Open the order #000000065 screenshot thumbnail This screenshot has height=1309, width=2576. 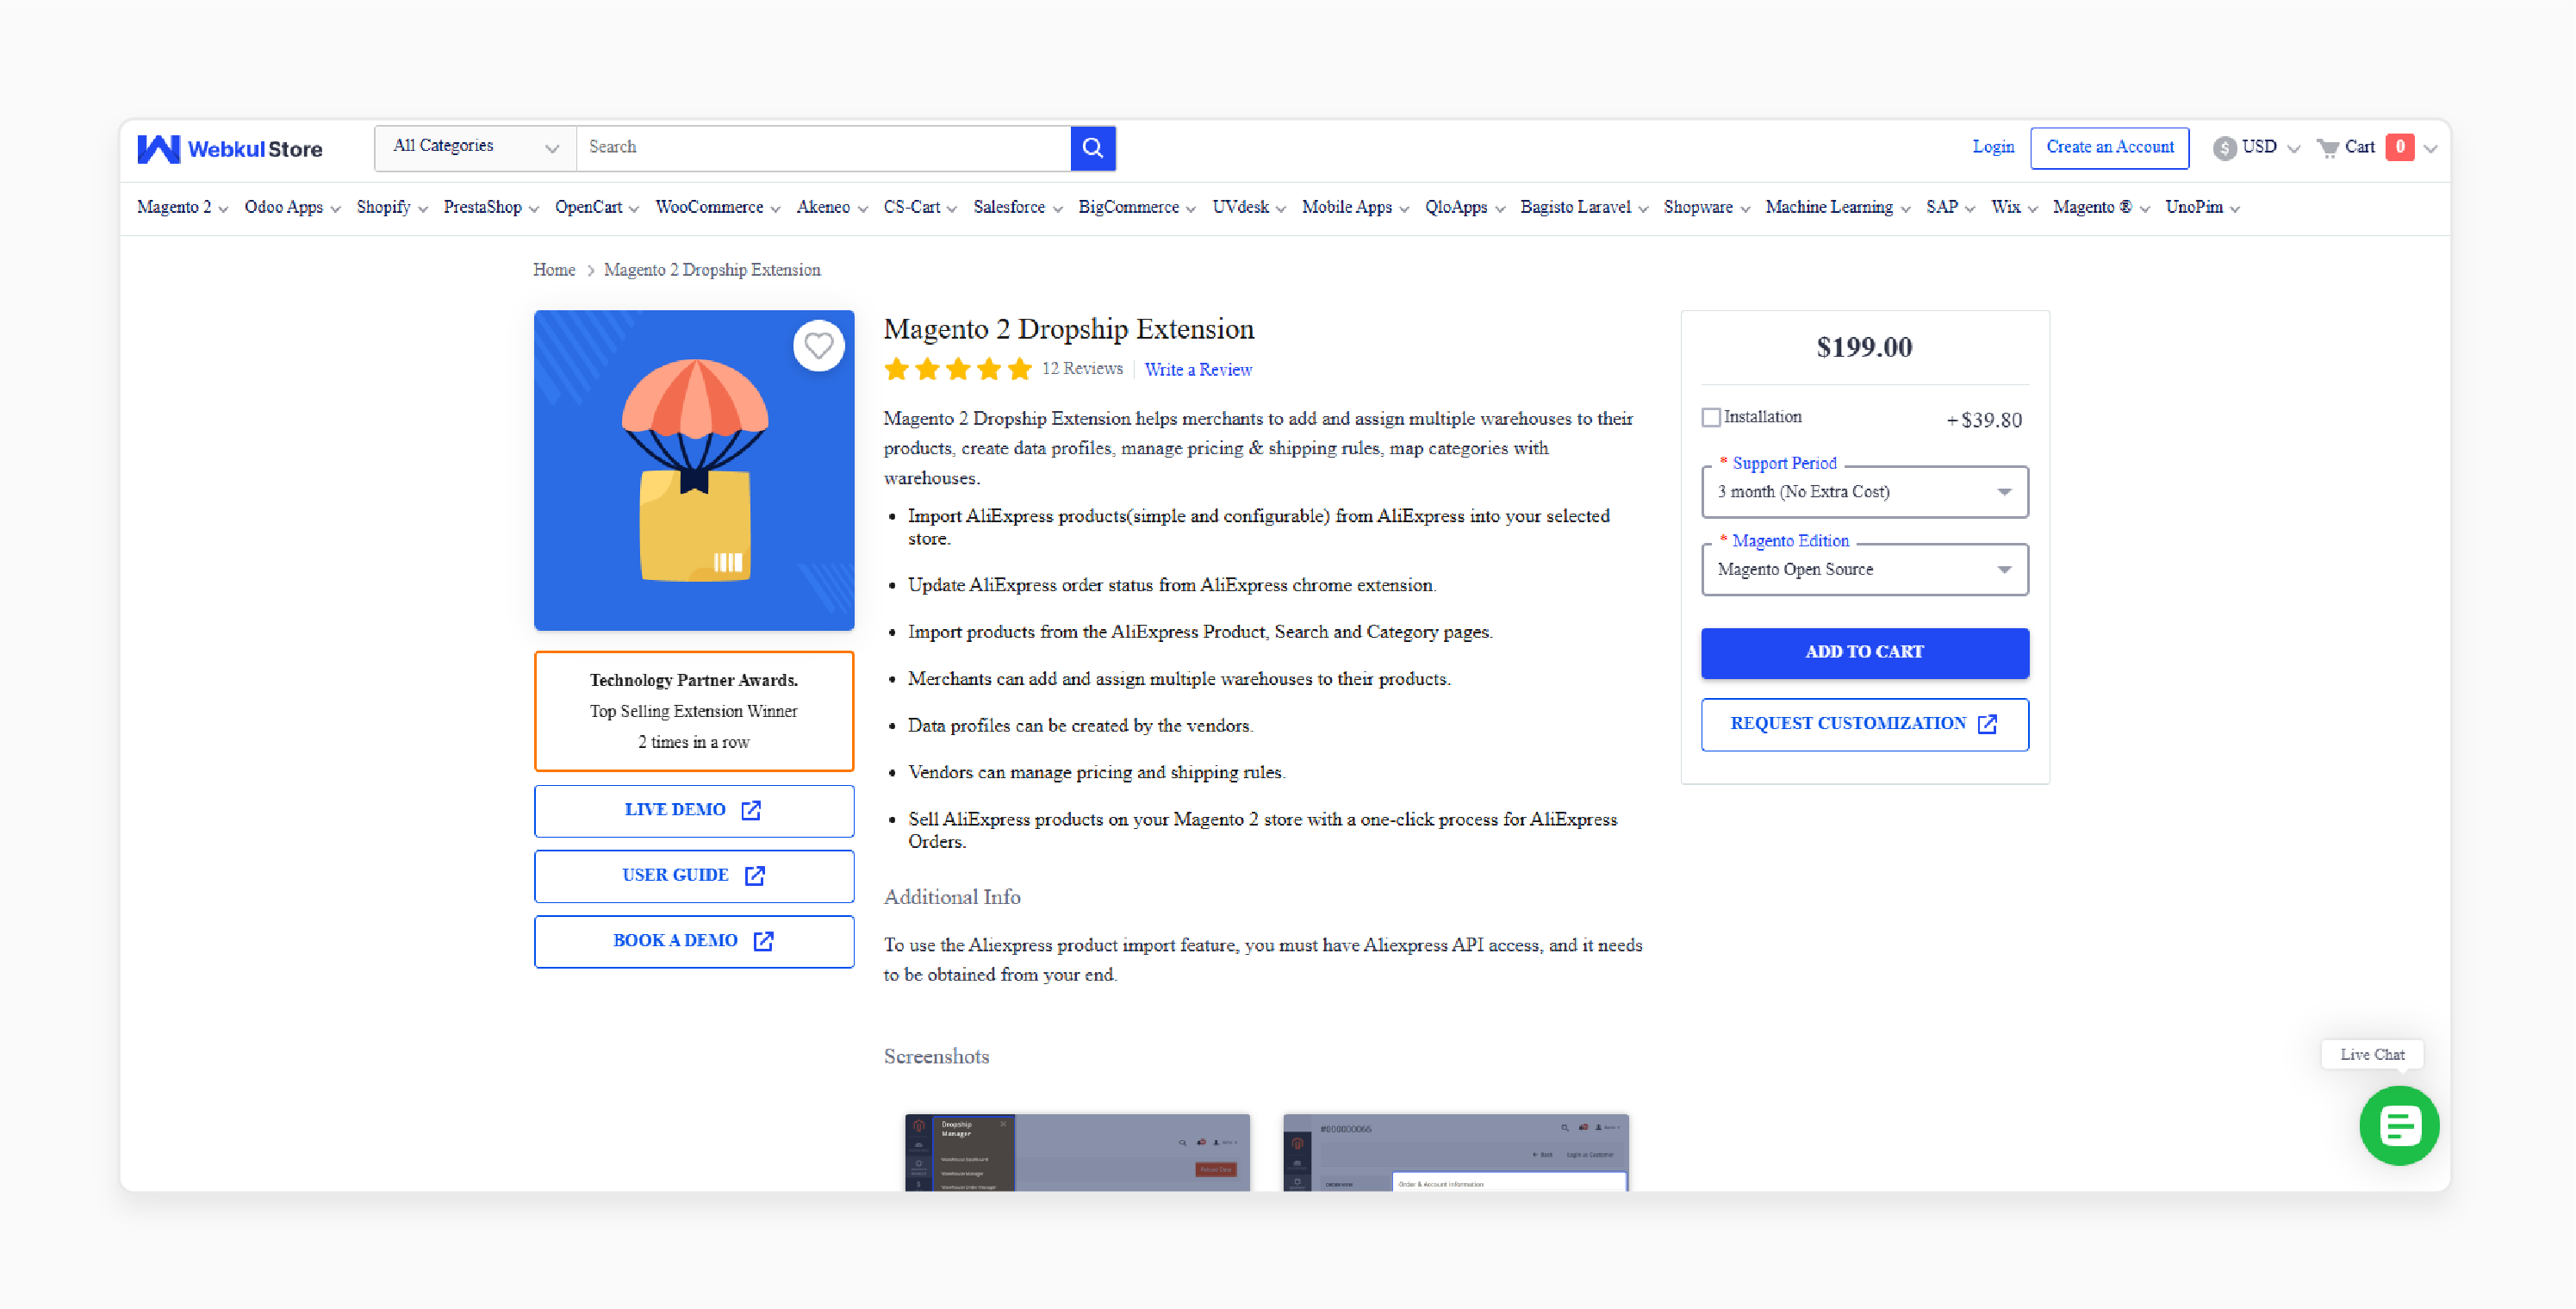[x=1455, y=1152]
